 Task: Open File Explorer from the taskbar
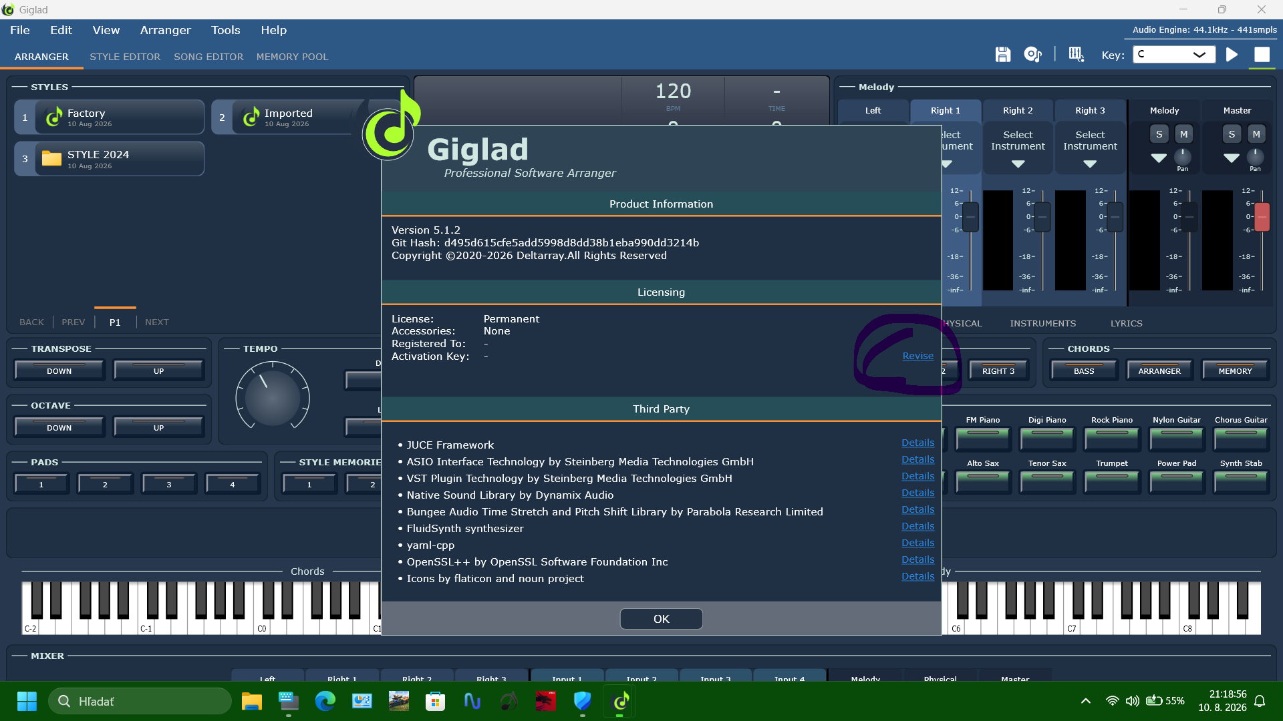click(x=252, y=701)
